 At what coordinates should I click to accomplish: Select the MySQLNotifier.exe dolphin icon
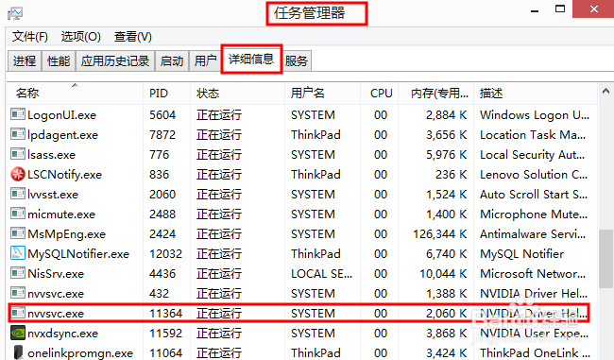pos(18,253)
